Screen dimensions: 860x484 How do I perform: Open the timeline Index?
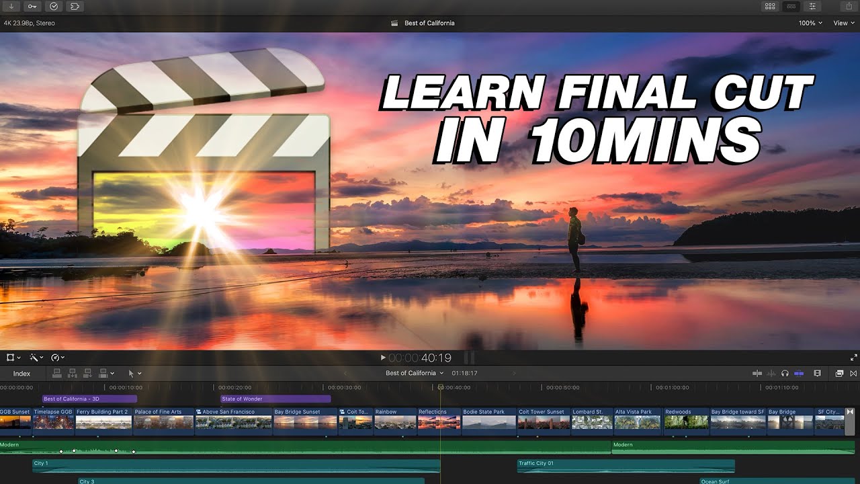tap(21, 373)
